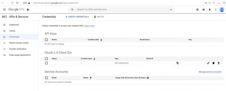This screenshot has width=226, height=91.
Task: Open the project selector dots icon
Action: (28, 9)
